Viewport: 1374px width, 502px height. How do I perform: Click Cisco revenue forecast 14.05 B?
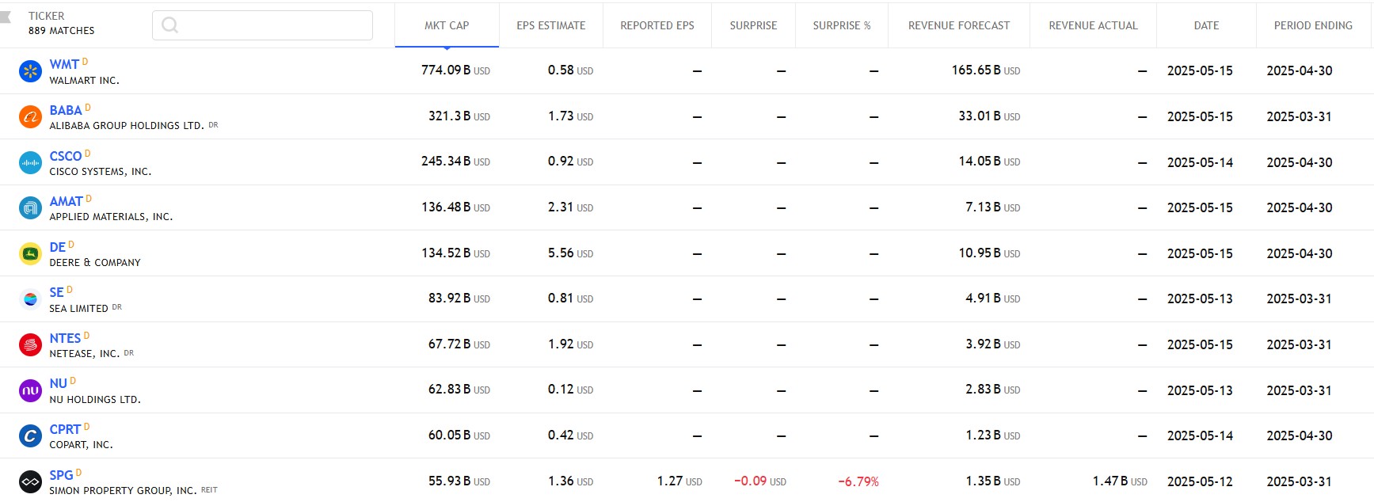coord(989,162)
